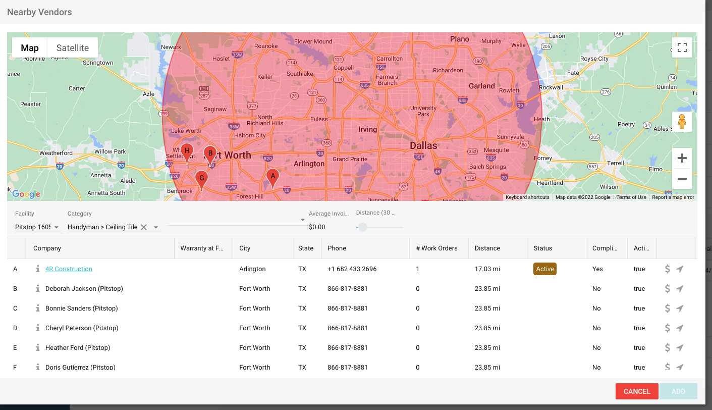712x410 pixels.
Task: Select the Street View pegman
Action: tap(682, 122)
